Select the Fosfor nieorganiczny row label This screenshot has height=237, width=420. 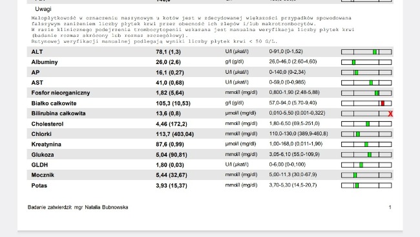click(61, 93)
